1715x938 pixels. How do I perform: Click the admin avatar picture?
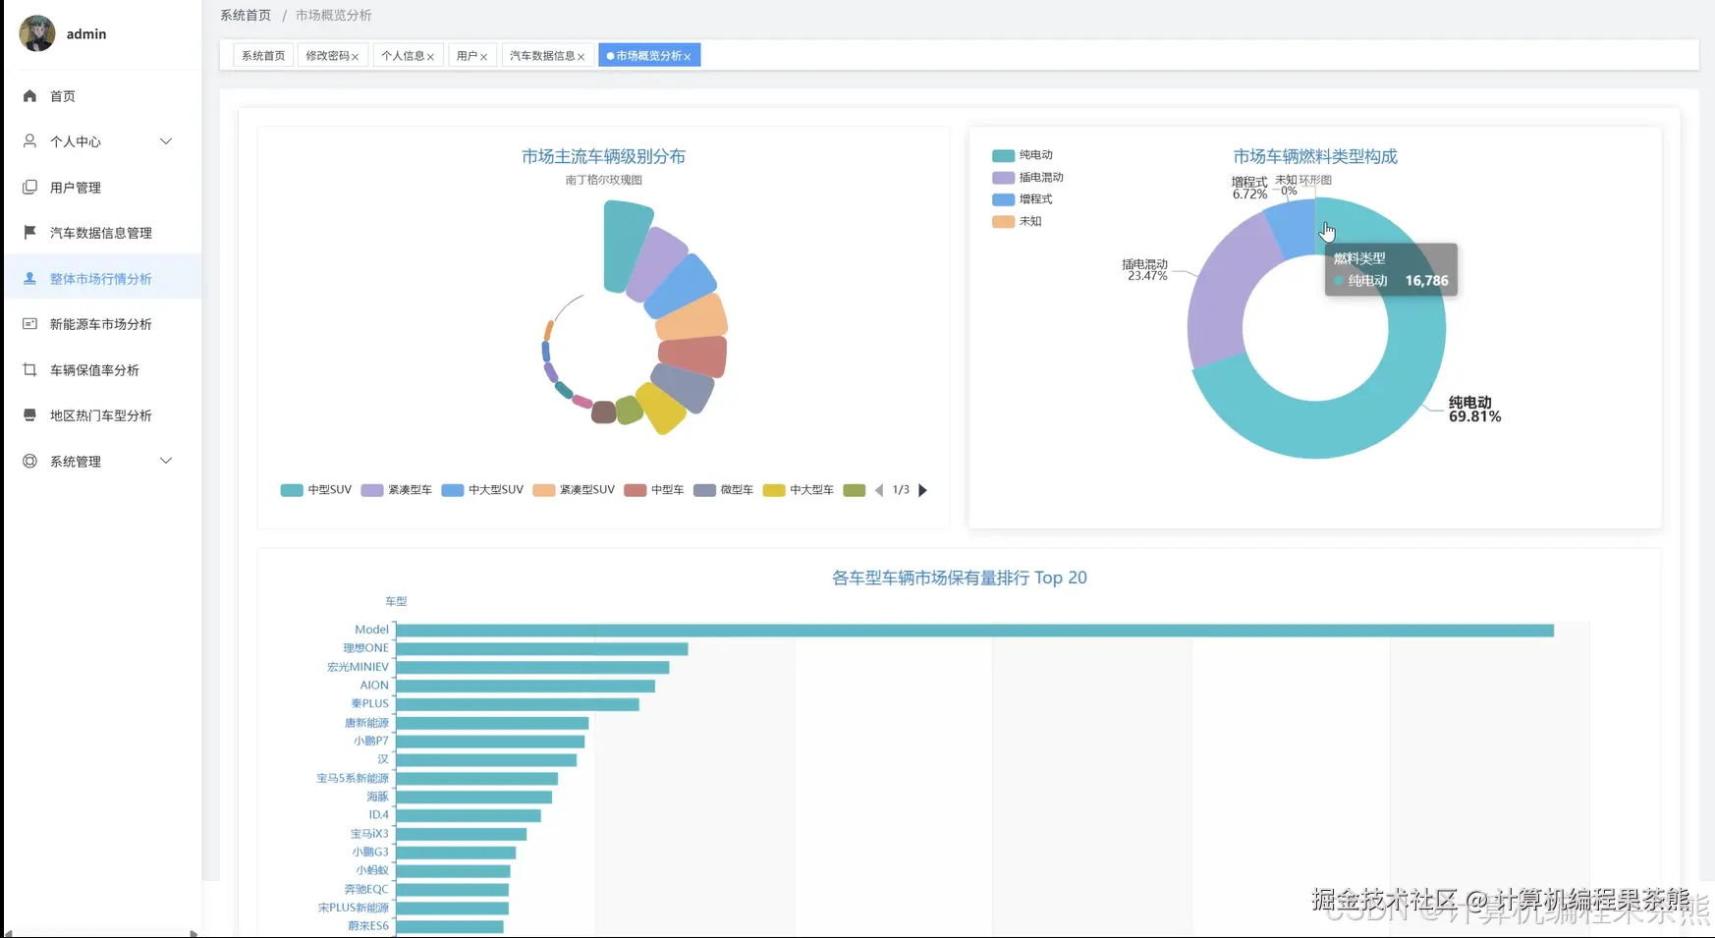37,33
